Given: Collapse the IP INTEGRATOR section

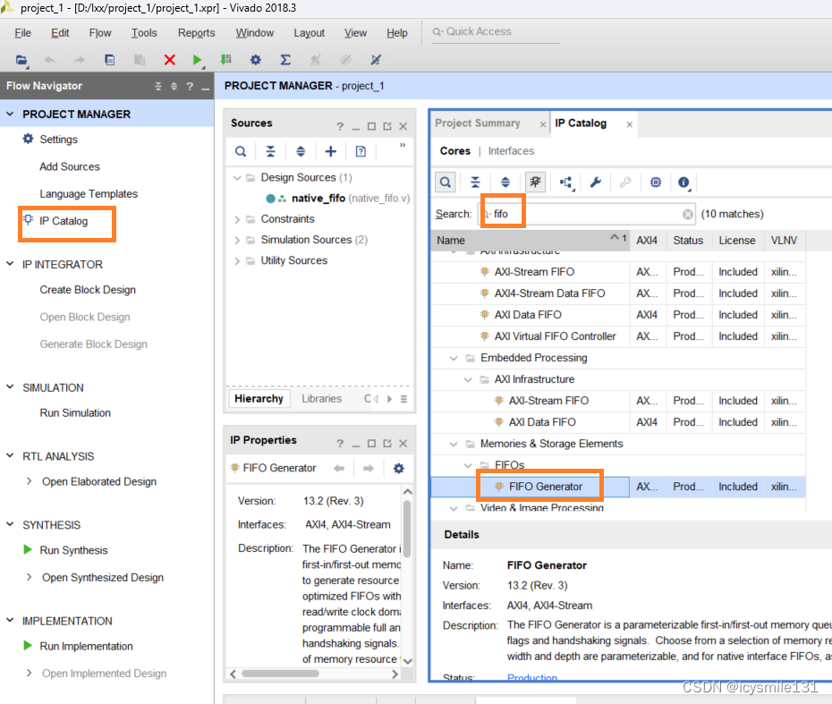Looking at the screenshot, I should point(10,264).
